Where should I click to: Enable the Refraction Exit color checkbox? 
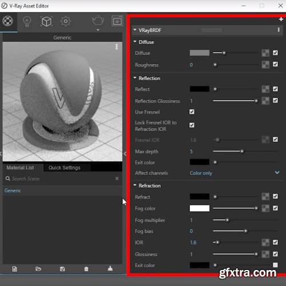tap(275, 265)
